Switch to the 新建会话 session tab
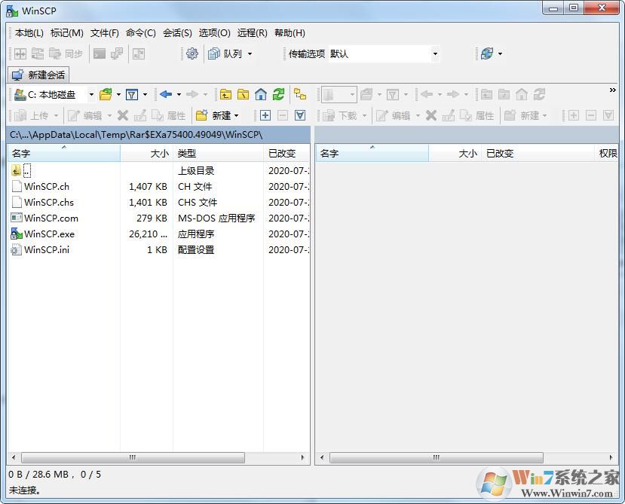The height and width of the screenshot is (504, 625). pos(38,75)
